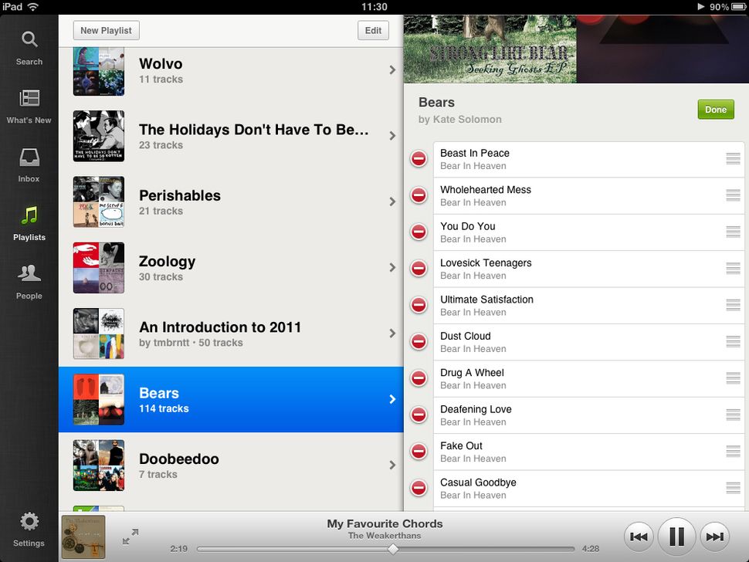This screenshot has height=562, width=749.
Task: Create a New Playlist
Action: 106,30
